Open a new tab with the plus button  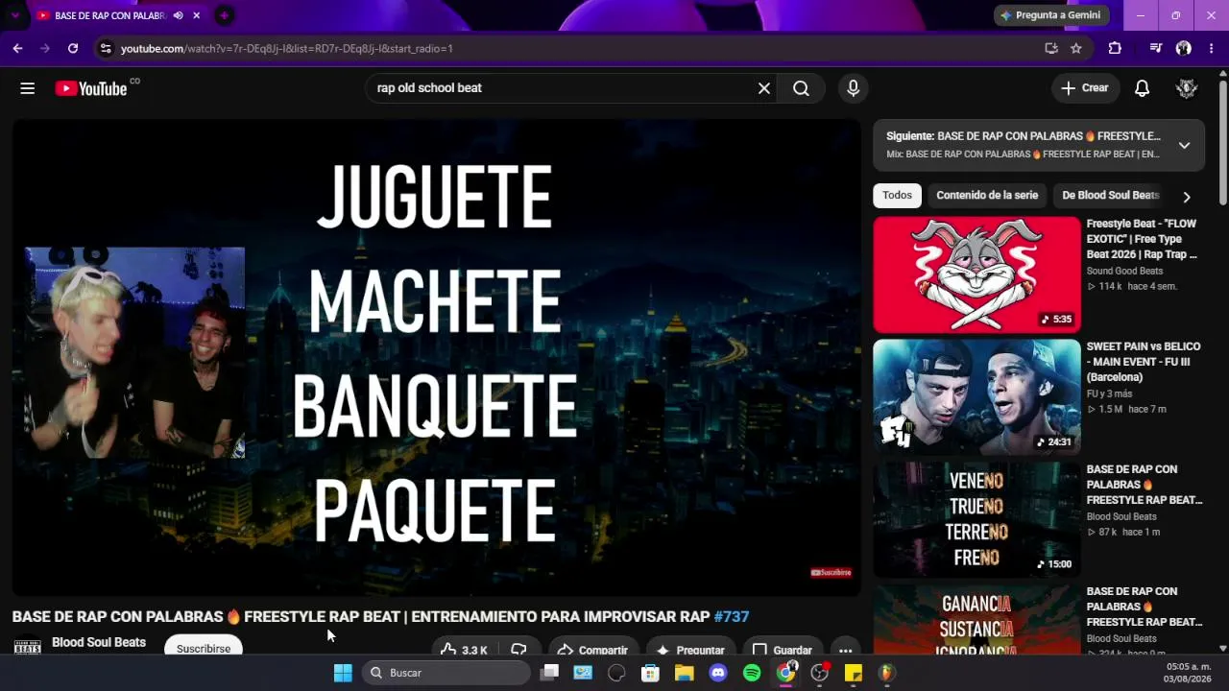click(x=224, y=15)
